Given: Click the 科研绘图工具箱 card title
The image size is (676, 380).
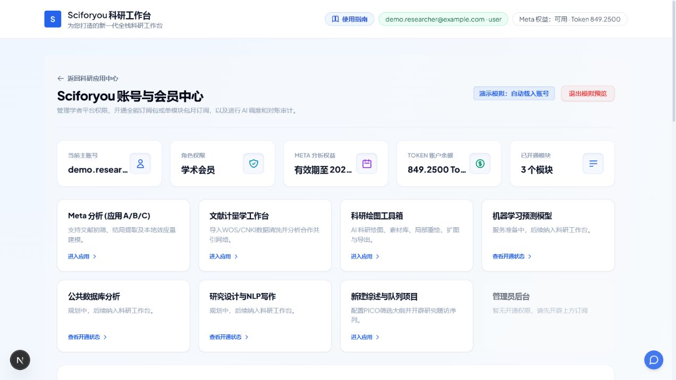Looking at the screenshot, I should [x=377, y=216].
